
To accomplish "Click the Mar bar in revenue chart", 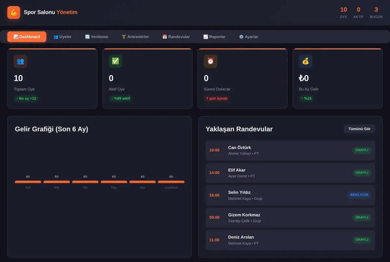I will (x=57, y=182).
